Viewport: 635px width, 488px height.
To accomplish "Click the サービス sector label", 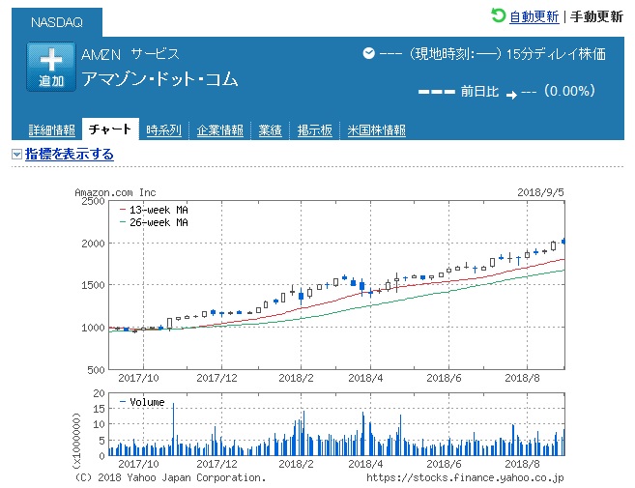I will 155,54.
